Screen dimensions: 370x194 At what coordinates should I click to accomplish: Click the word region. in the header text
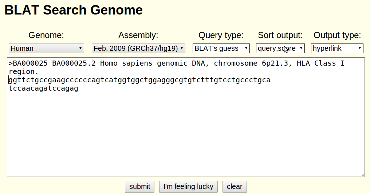tap(24, 72)
